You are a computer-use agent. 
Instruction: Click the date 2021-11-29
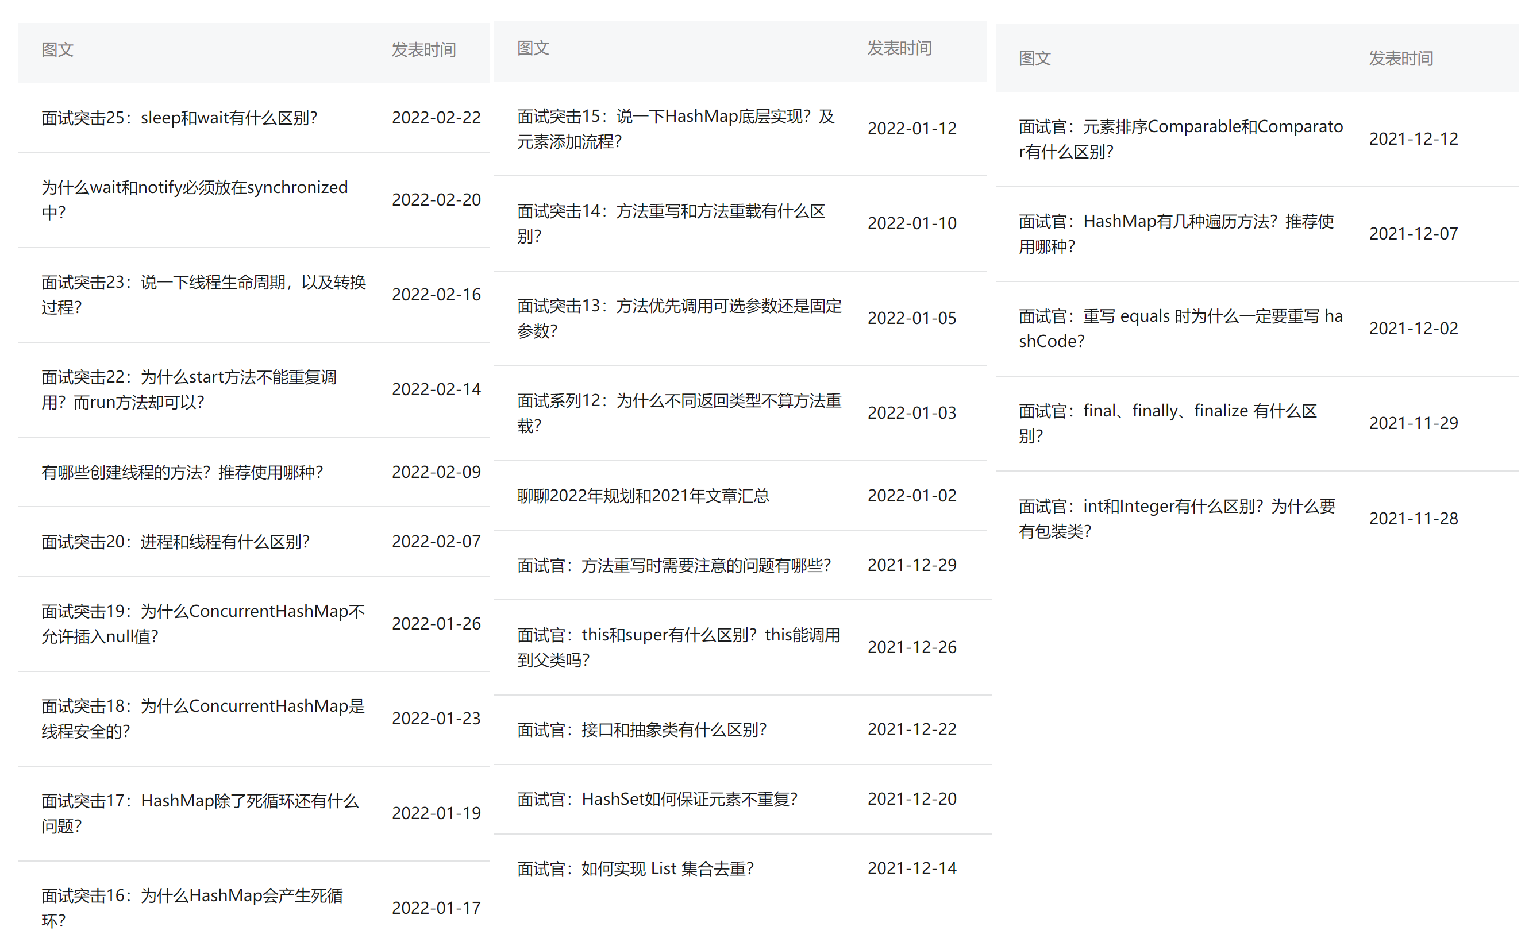point(1414,423)
